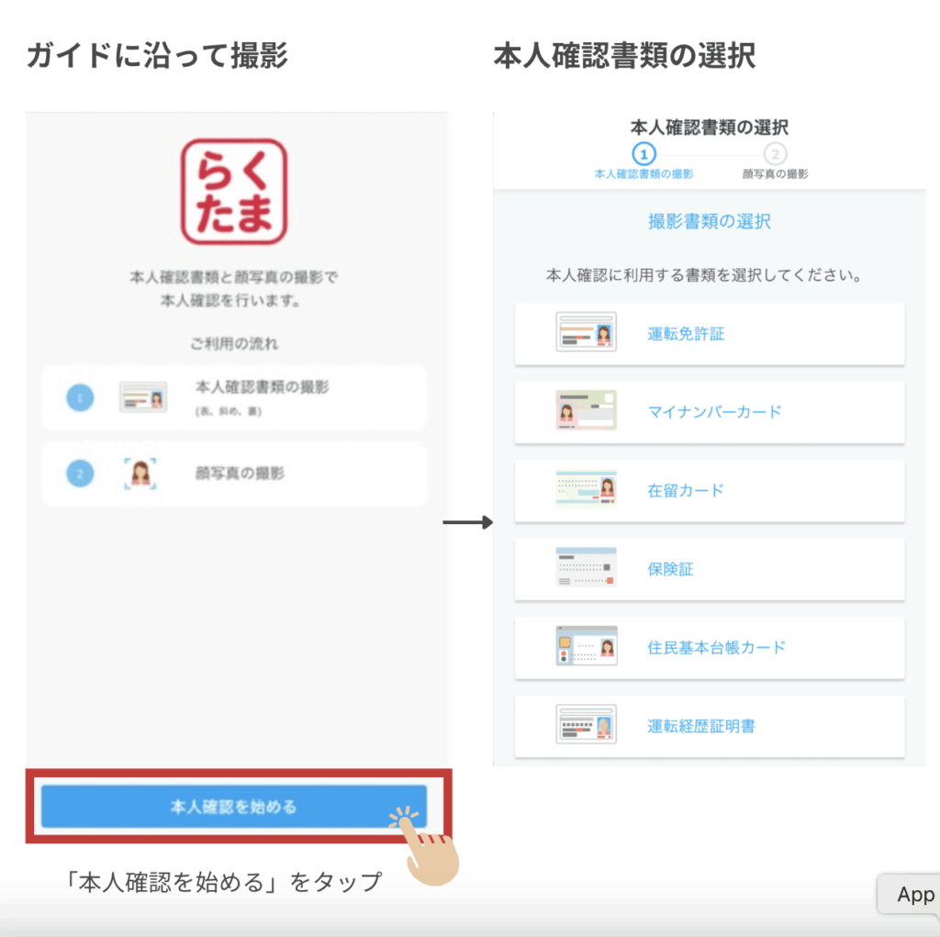The image size is (940, 937).
Task: Choose マイナンバーカード option label
Action: tap(714, 412)
